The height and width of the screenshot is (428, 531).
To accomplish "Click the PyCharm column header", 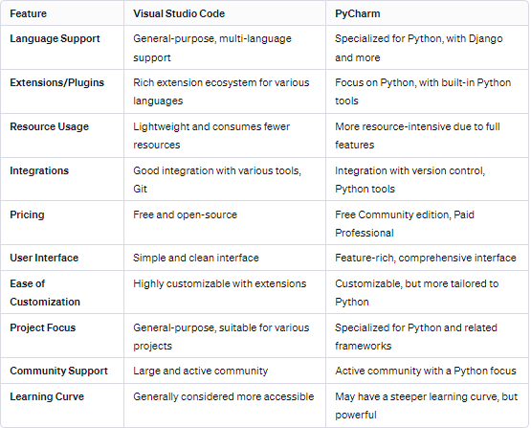I will (357, 13).
